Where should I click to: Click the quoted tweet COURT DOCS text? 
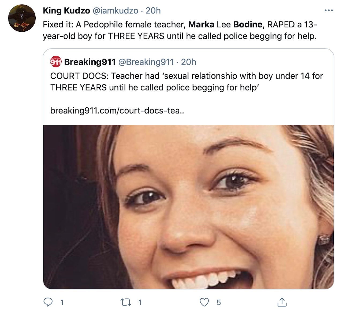pyautogui.click(x=187, y=82)
